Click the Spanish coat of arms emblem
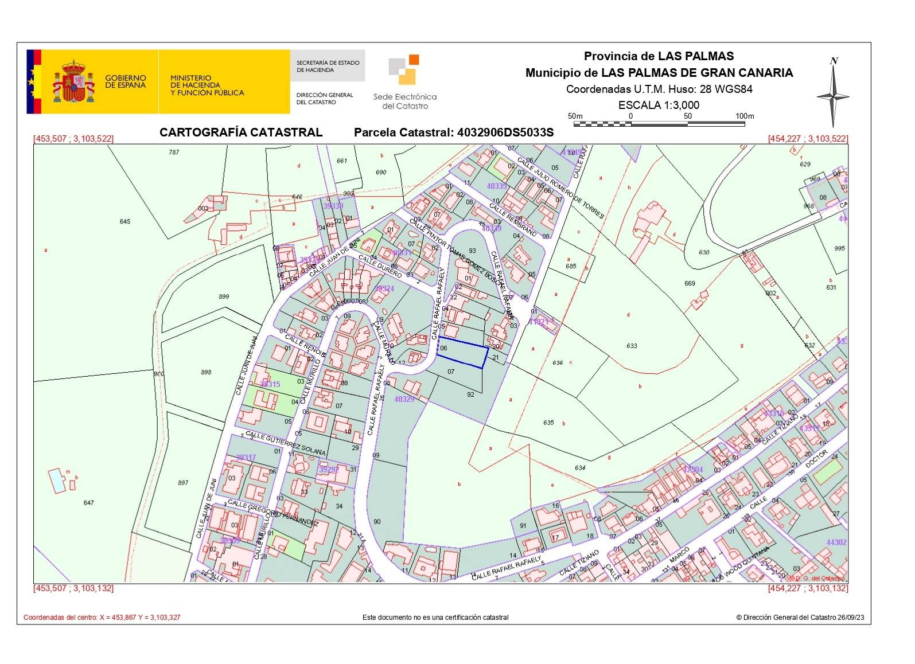The height and width of the screenshot is (664, 915). click(x=73, y=81)
